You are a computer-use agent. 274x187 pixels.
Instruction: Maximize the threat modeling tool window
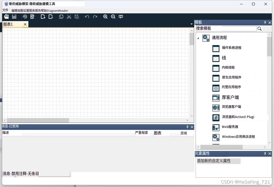point(253,4)
